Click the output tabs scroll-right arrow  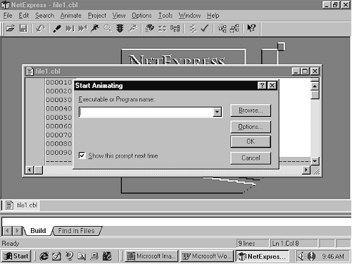(17, 231)
